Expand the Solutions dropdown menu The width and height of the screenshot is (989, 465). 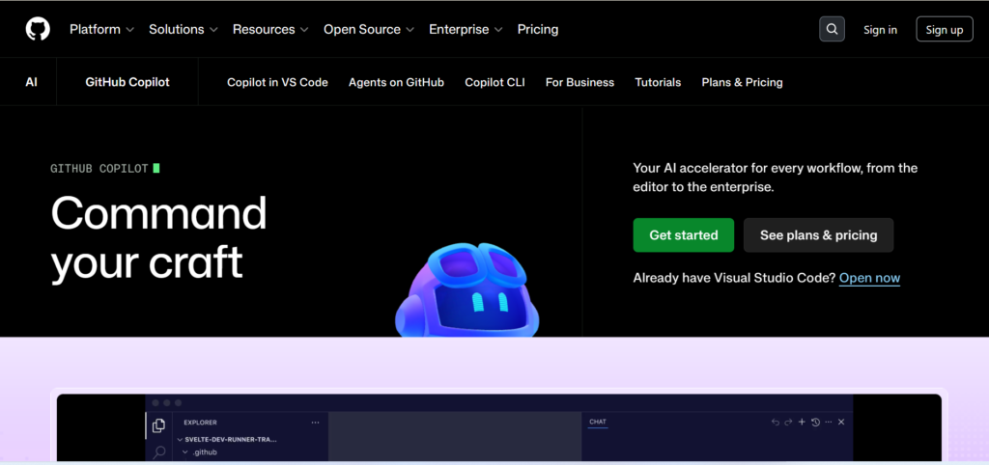coord(184,29)
